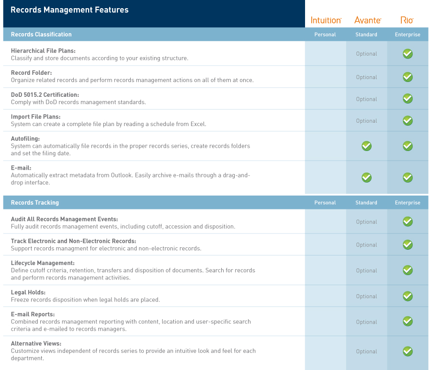Viewport: 431px width, 370px height.
Task: Click the Rio product logo
Action: point(407,20)
